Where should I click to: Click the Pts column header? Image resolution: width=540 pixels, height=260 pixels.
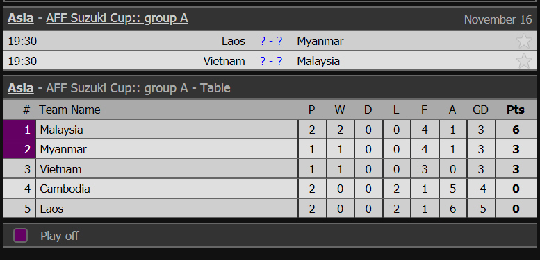tap(516, 110)
